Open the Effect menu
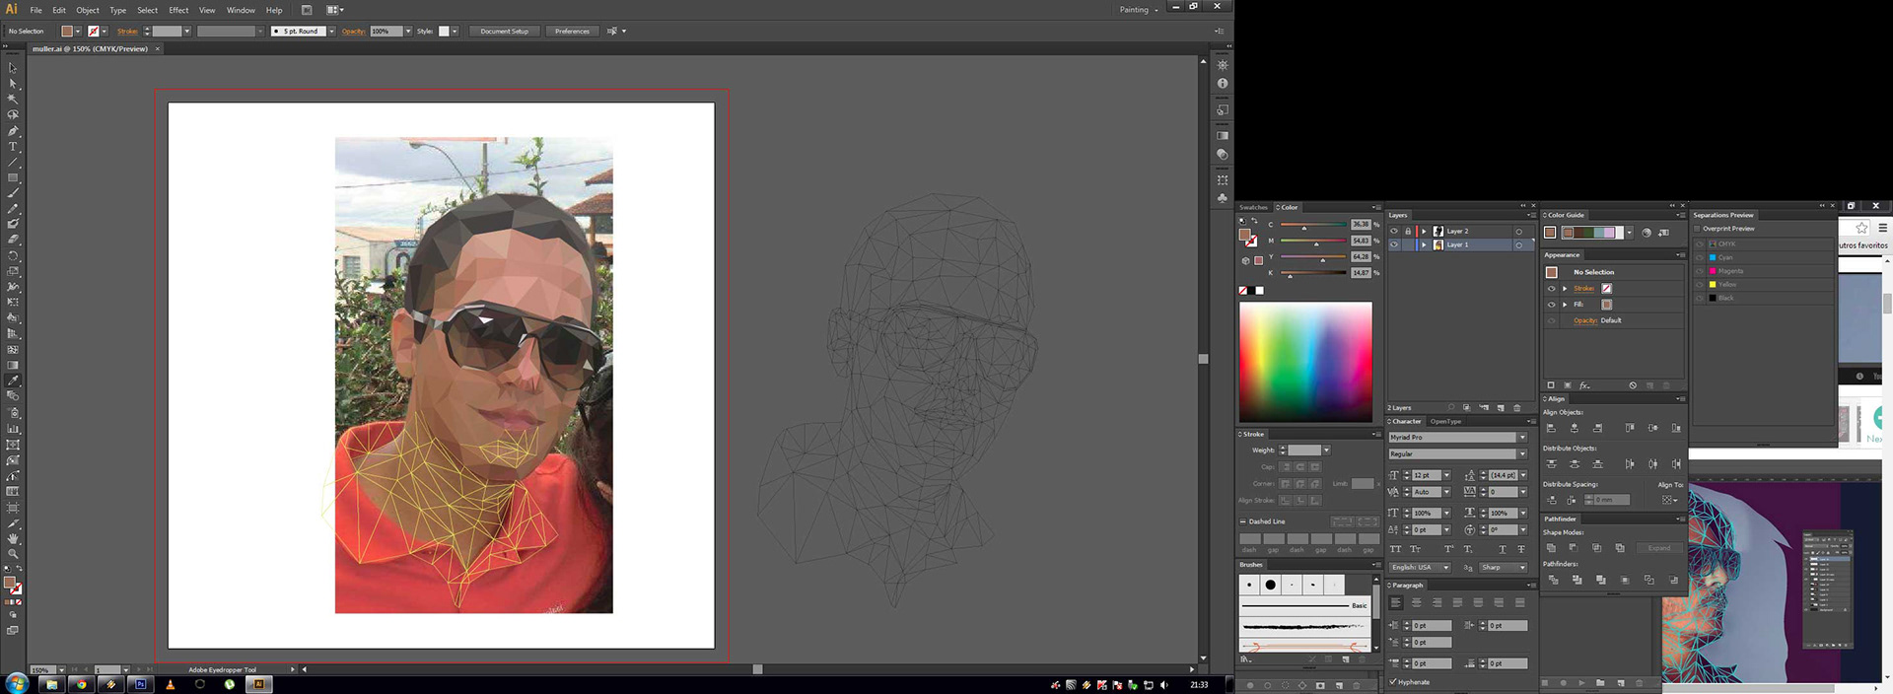This screenshot has width=1893, height=694. coord(178,10)
